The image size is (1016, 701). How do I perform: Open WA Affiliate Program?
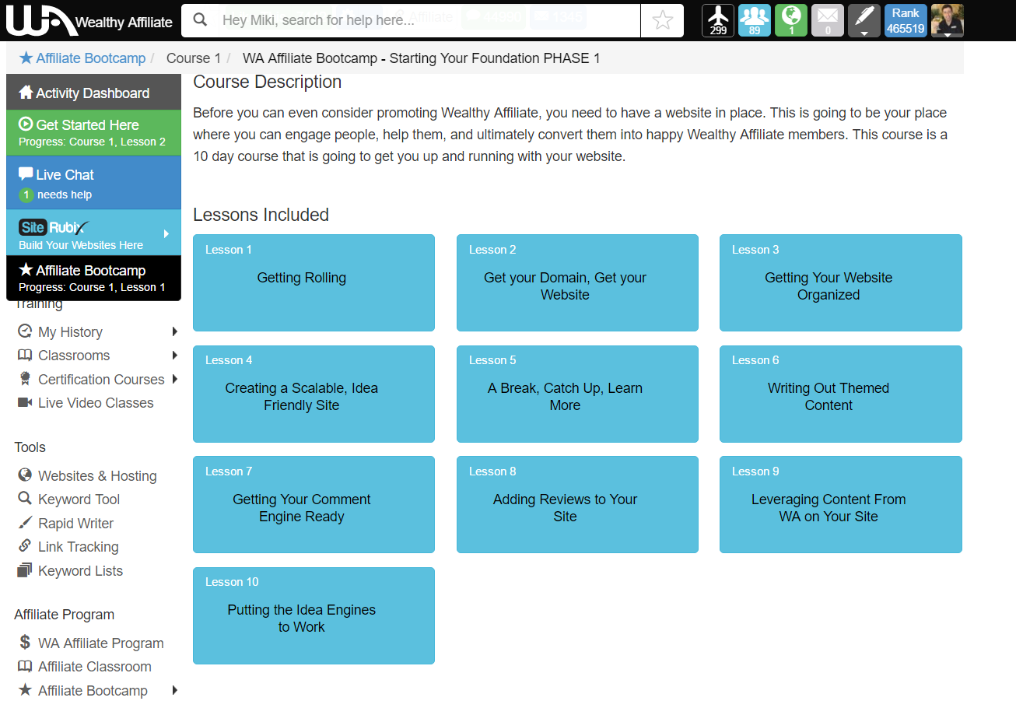pyautogui.click(x=101, y=643)
